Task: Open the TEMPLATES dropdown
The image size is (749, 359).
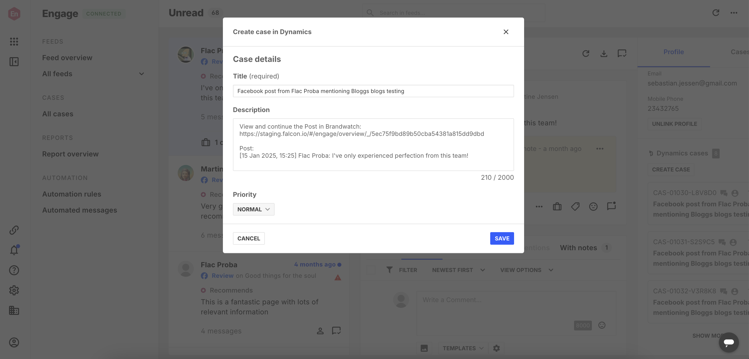Action: [x=463, y=348]
